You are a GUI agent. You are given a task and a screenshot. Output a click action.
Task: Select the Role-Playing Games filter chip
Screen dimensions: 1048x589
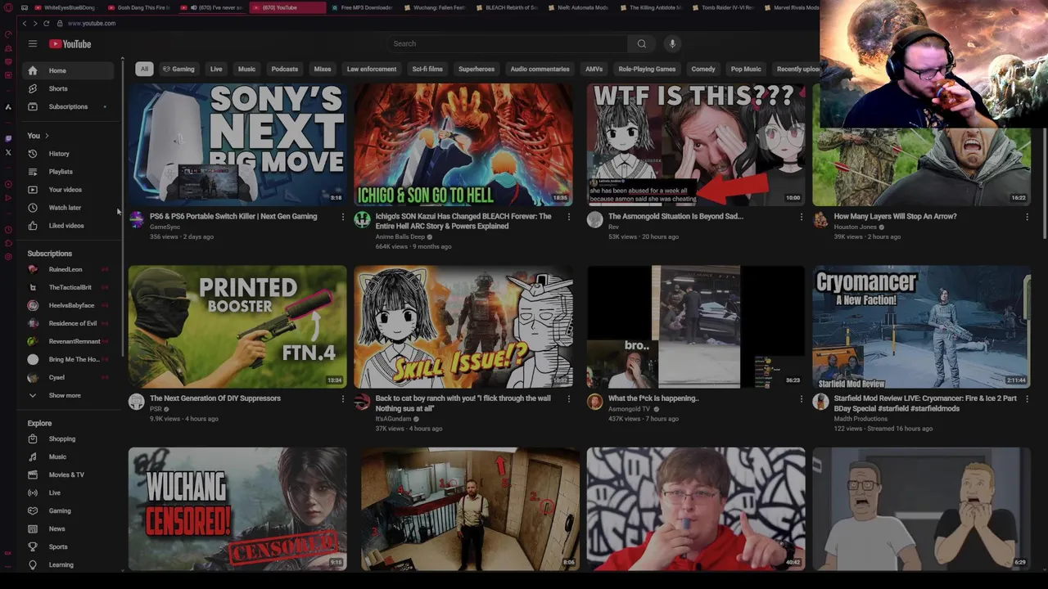[647, 69]
